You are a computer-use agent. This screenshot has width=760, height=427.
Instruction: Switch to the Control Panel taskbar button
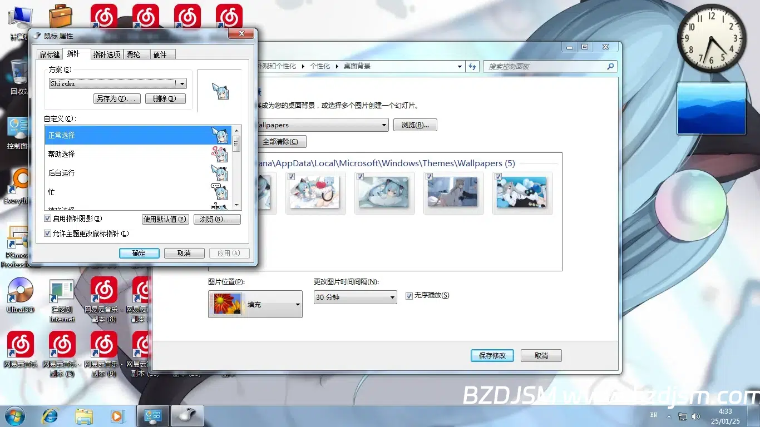[x=153, y=415]
